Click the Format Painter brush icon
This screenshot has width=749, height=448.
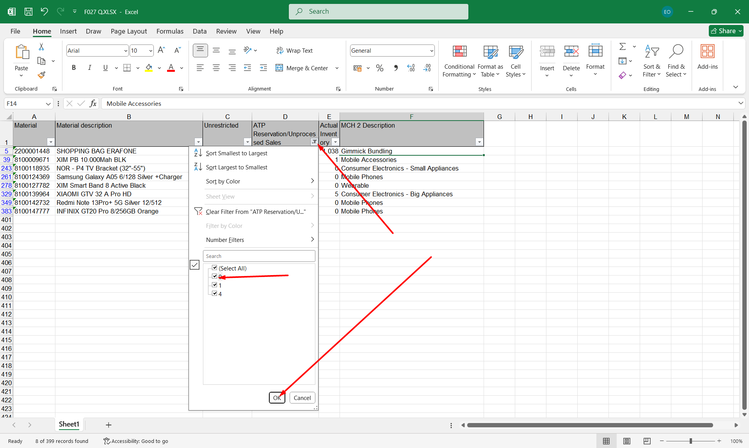click(x=41, y=75)
